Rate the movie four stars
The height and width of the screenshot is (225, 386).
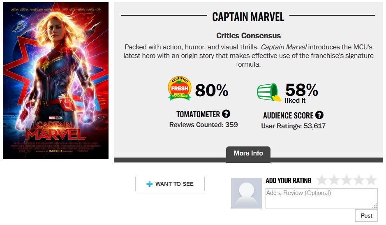(x=359, y=180)
